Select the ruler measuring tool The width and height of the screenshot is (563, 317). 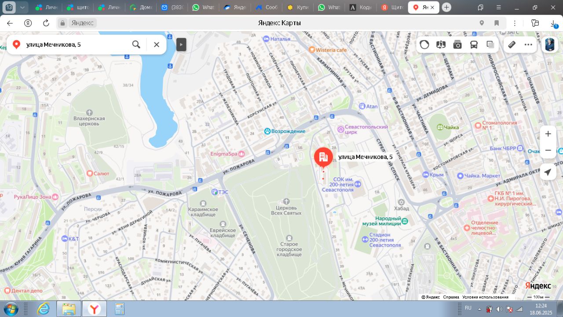[512, 44]
